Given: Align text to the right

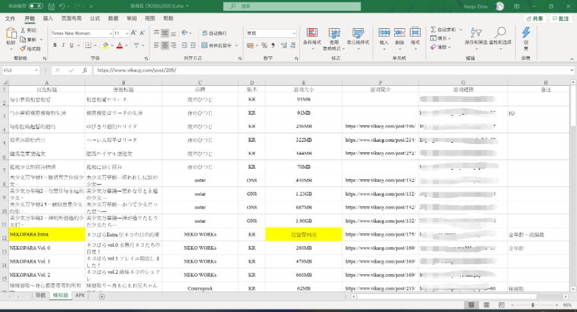Looking at the screenshot, I should pyautogui.click(x=173, y=45).
